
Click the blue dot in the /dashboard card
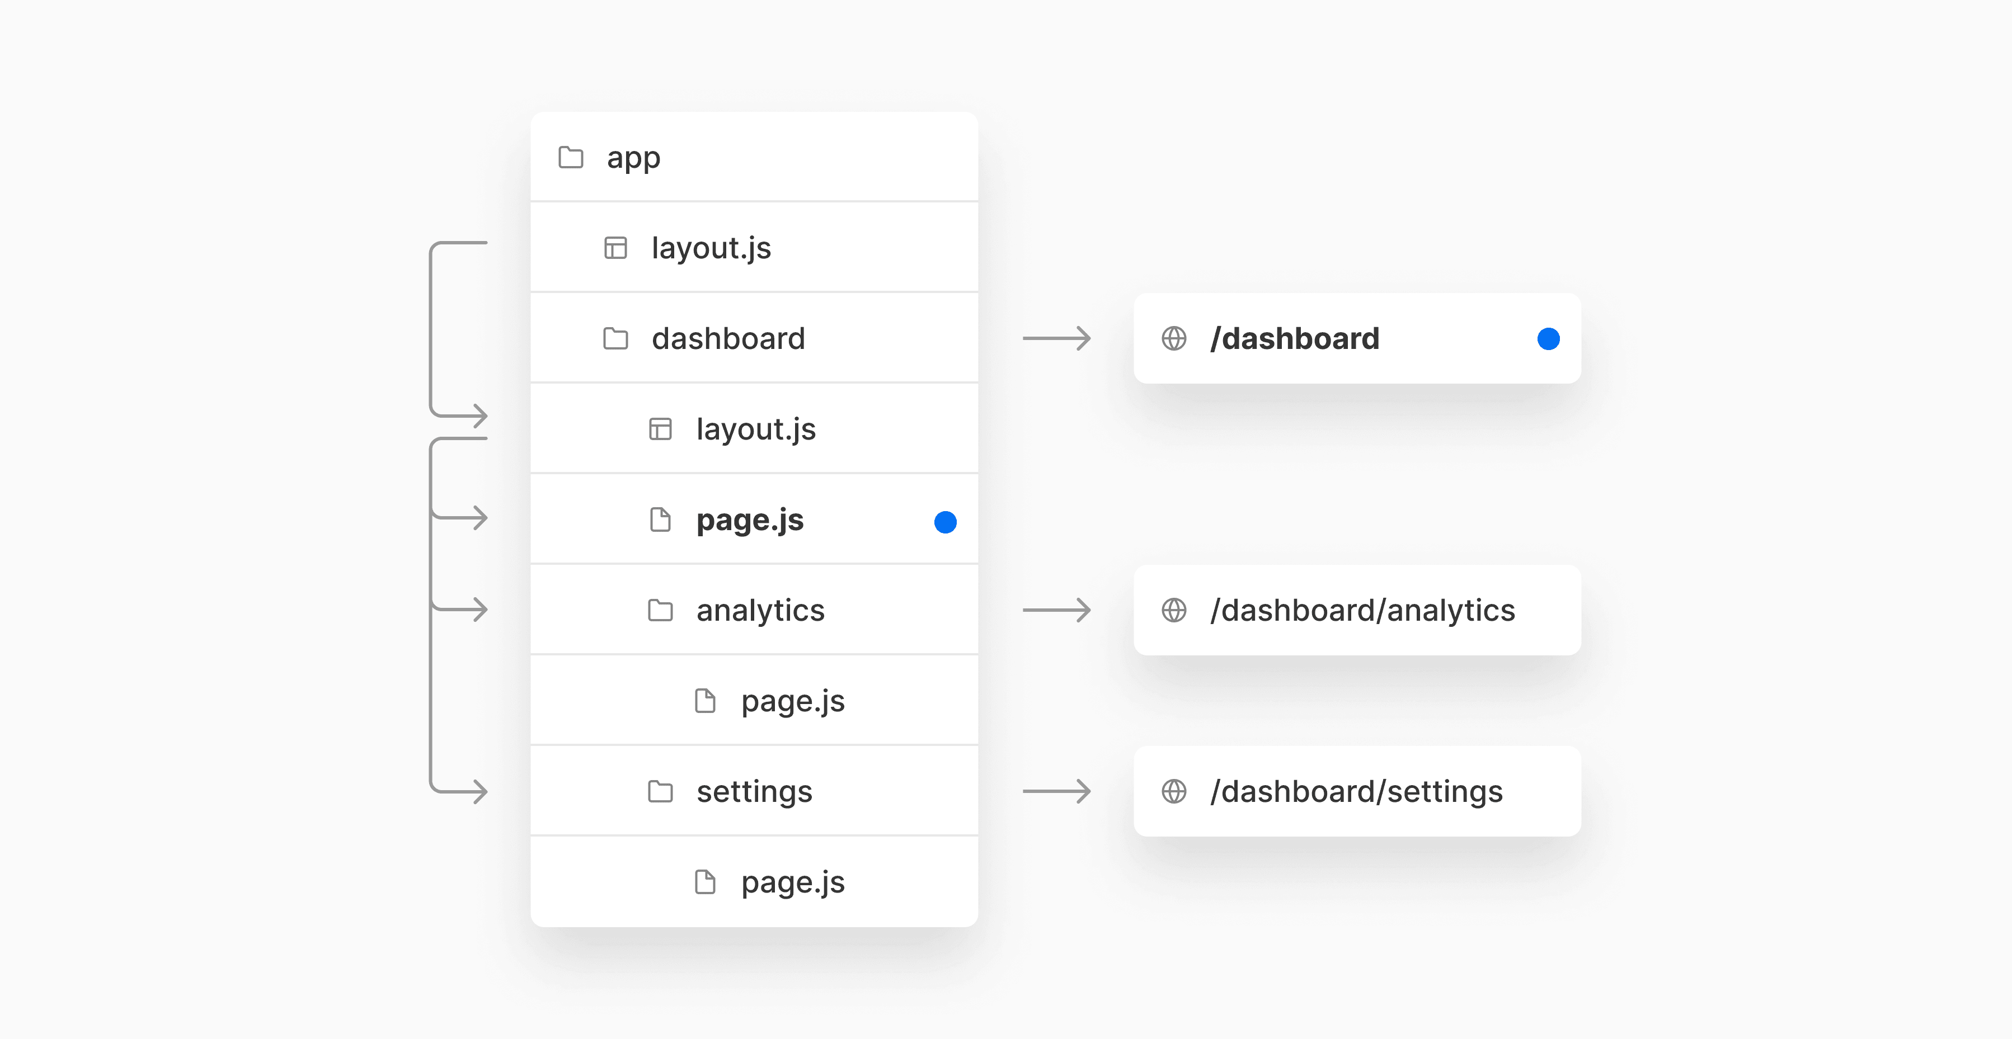tap(1548, 339)
